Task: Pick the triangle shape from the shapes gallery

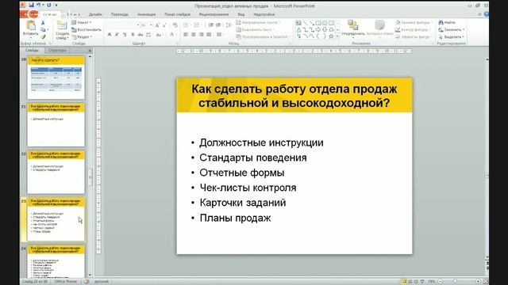Action: click(298, 30)
